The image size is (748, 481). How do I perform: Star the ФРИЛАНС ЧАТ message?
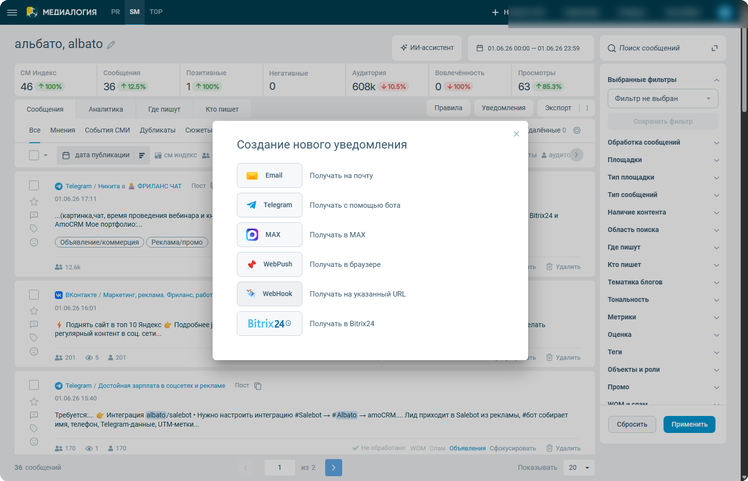(34, 201)
